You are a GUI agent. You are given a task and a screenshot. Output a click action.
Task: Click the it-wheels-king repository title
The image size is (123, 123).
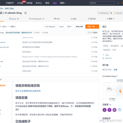pyautogui.click(x=13, y=13)
